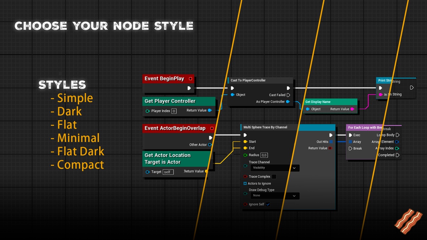Click Other Actor output pin
This screenshot has height=240, width=427.
[x=210, y=145]
